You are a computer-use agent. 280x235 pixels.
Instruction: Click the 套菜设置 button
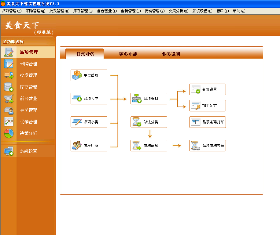tap(208, 89)
